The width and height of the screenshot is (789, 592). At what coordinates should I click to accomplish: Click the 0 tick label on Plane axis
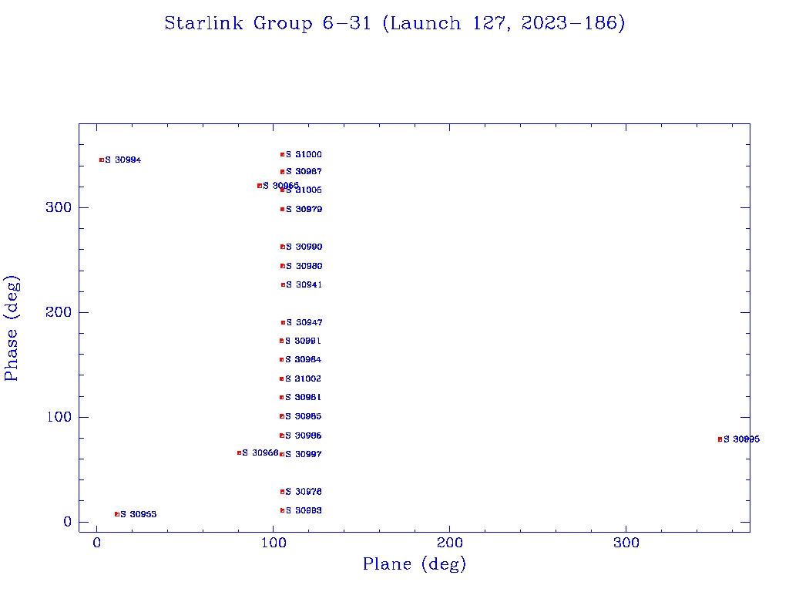tap(96, 543)
